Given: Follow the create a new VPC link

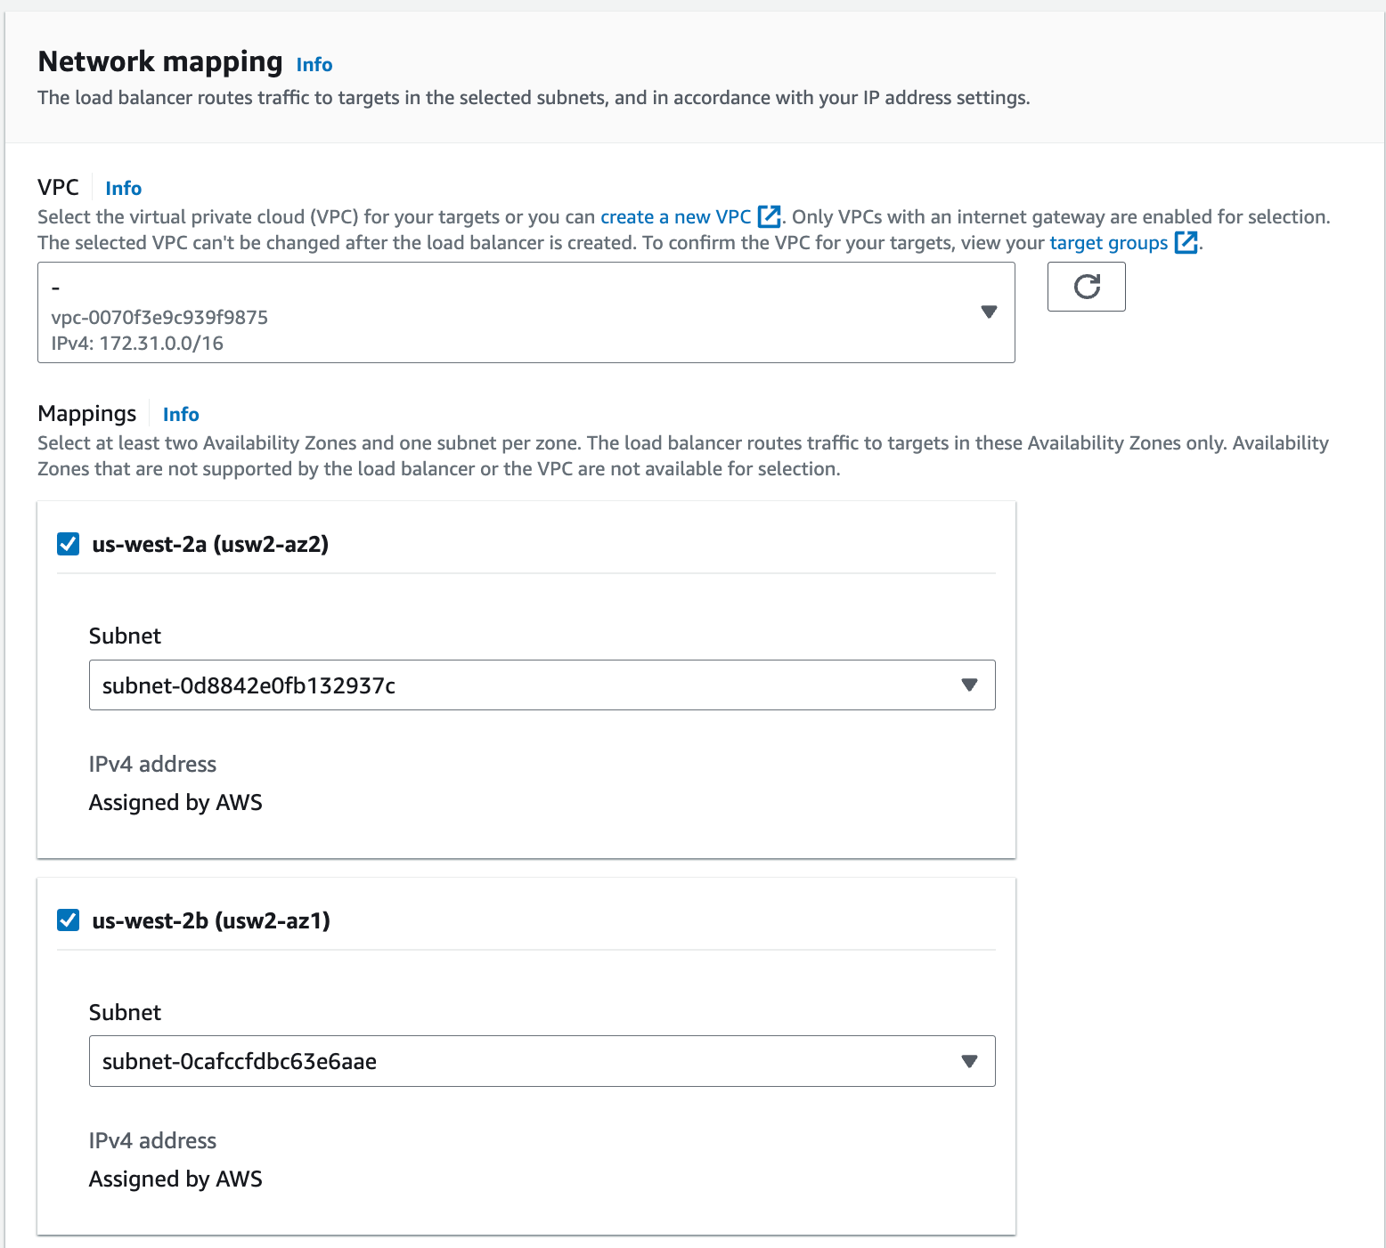Looking at the screenshot, I should click(675, 217).
